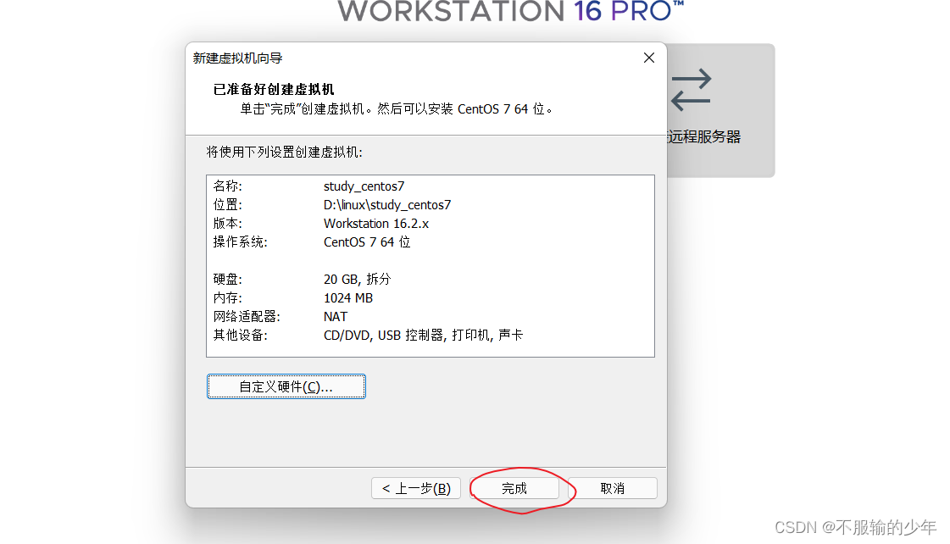This screenshot has width=950, height=544.
Task: Click the 位置: label row
Action: (228, 205)
